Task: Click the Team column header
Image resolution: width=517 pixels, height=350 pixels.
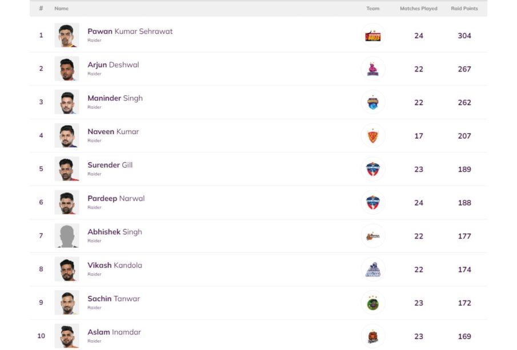Action: [x=372, y=9]
